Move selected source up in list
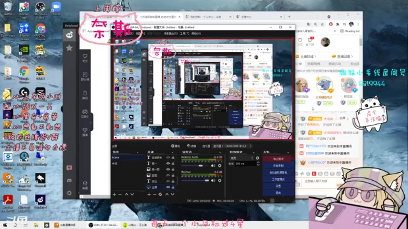Image resolution: width=408 pixels, height=229 pixels. [x=167, y=194]
